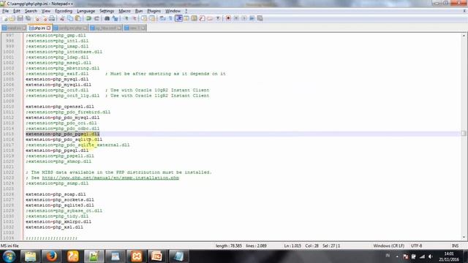This screenshot has width=468, height=263.
Task: Click the vertical scrollbar thumb
Action: pos(464,133)
